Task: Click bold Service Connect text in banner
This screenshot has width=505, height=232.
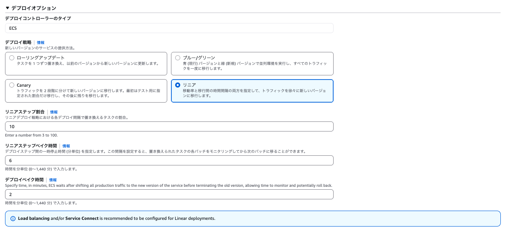Action: coord(82,219)
